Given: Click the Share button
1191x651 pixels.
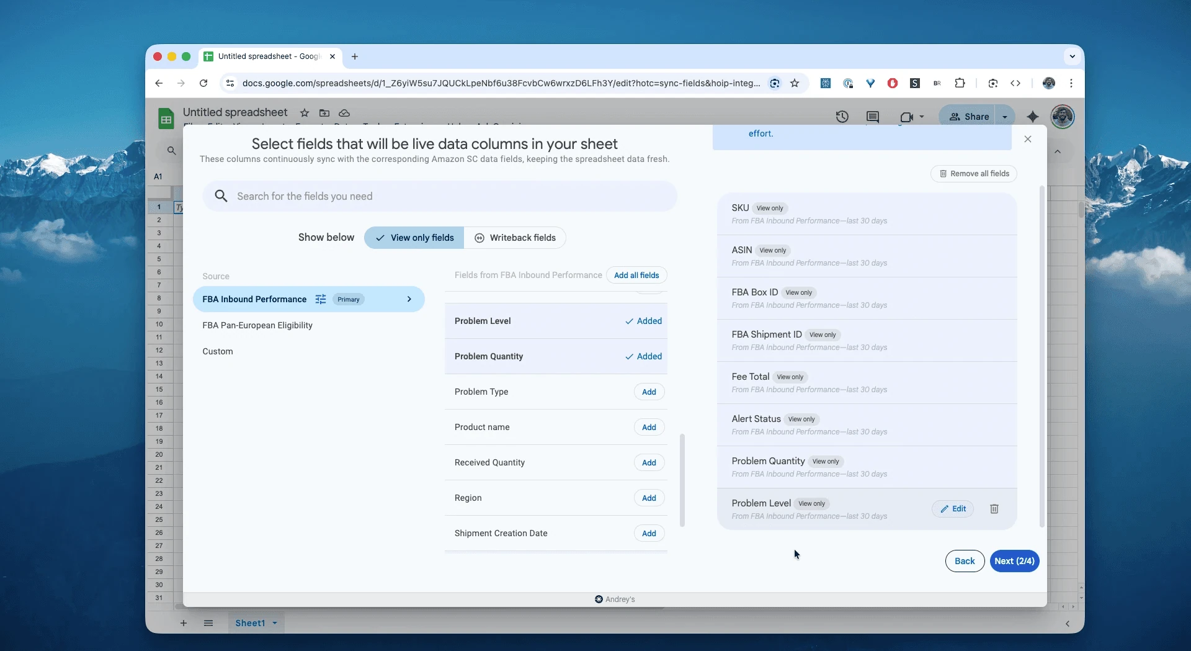Looking at the screenshot, I should [969, 117].
